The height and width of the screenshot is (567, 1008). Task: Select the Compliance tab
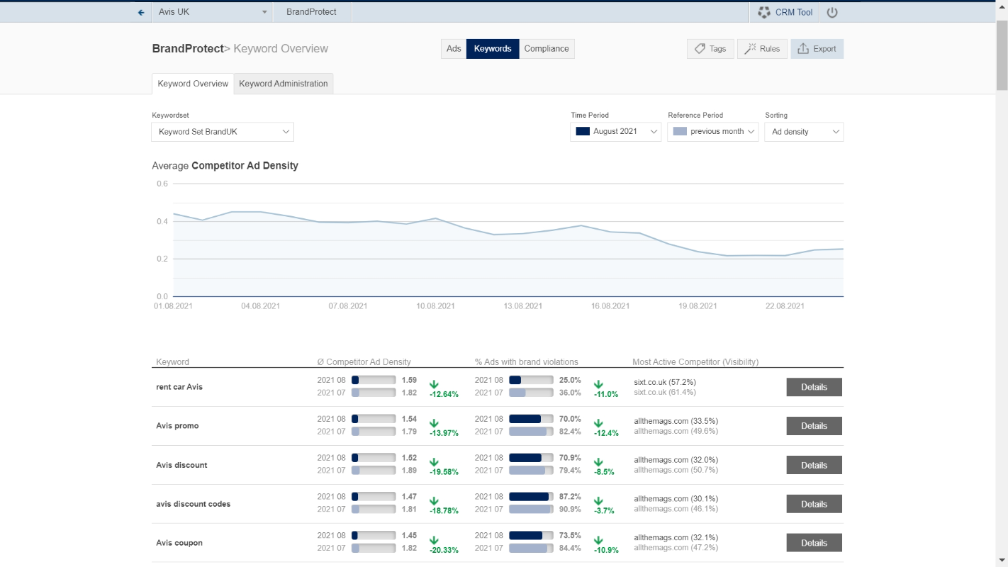(547, 48)
